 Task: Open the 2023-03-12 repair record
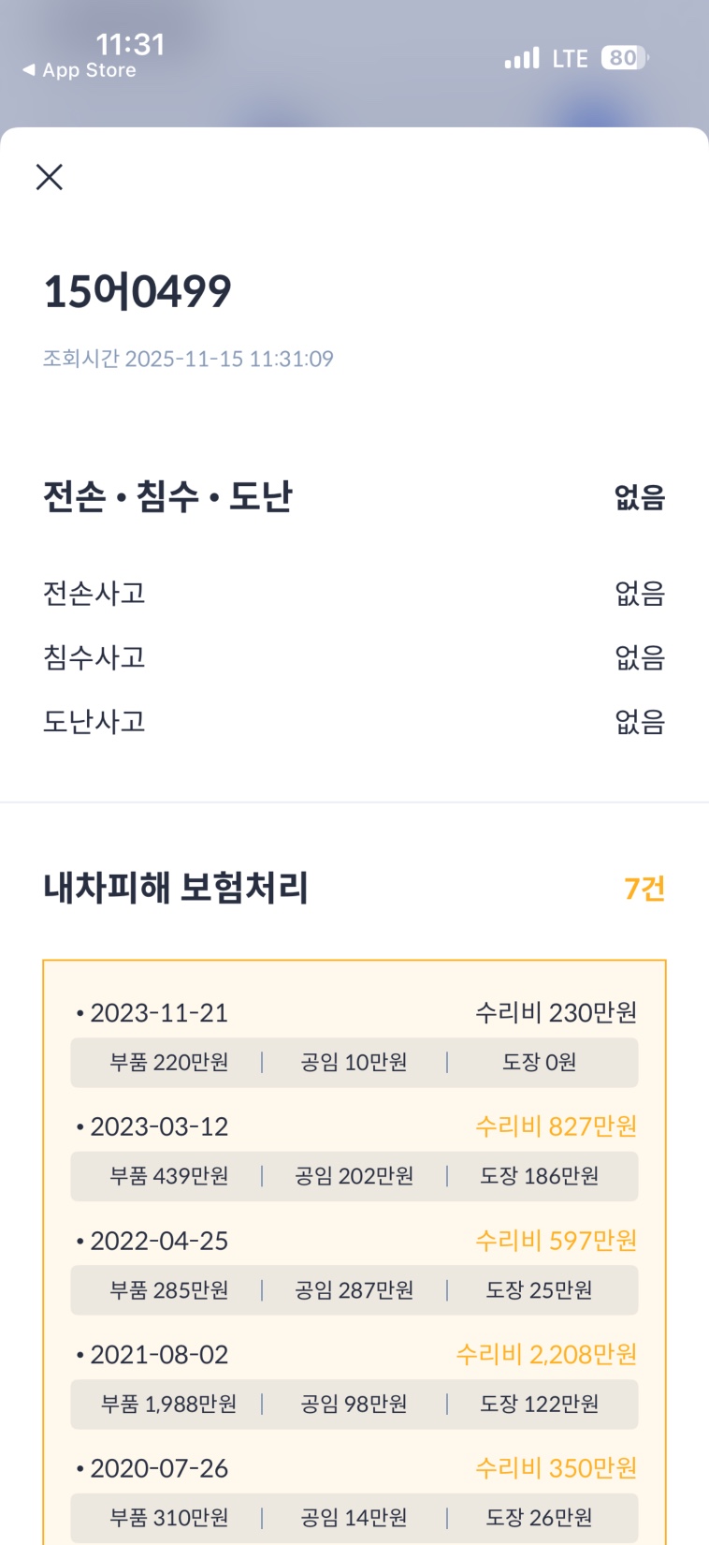click(159, 1127)
